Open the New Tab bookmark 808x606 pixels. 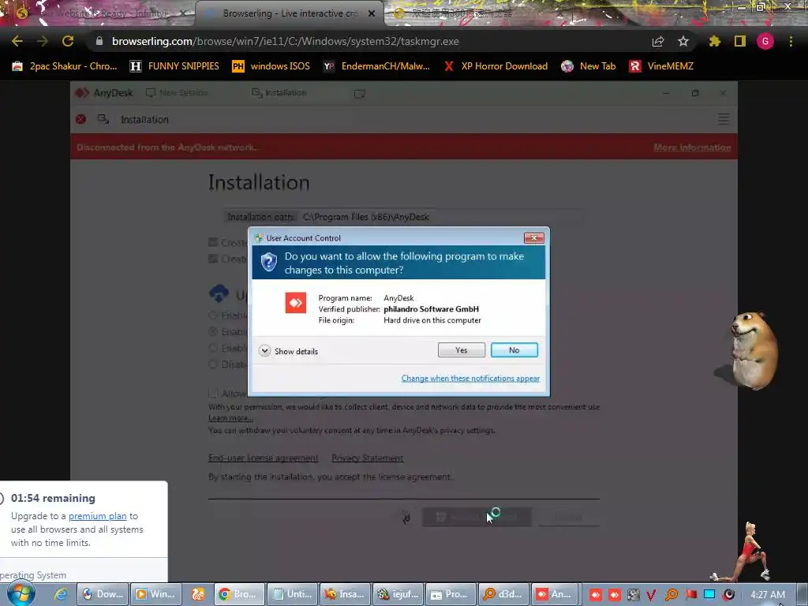pos(589,66)
